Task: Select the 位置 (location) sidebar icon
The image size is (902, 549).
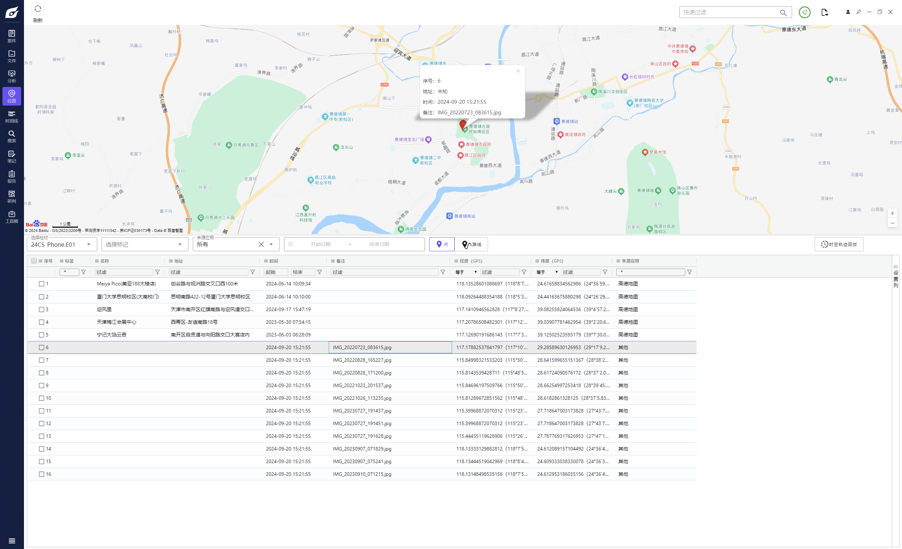Action: [12, 96]
